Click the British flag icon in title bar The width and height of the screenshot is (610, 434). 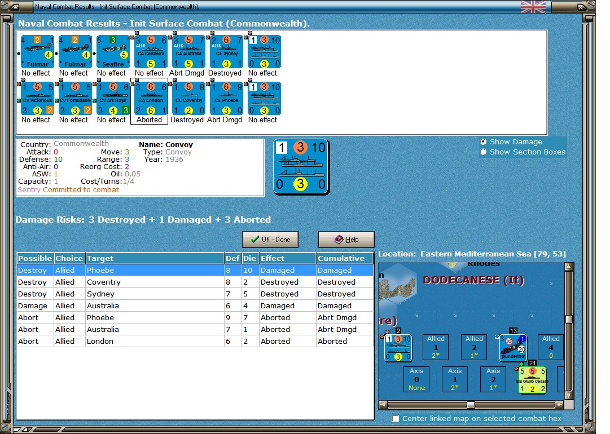533,7
